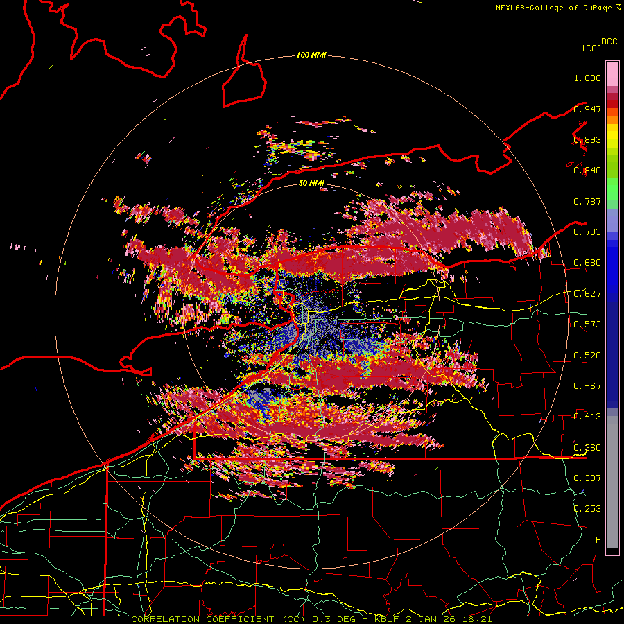This screenshot has width=624, height=624.
Task: Click the 0.680 color scale value
Action: 587,263
